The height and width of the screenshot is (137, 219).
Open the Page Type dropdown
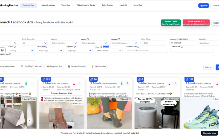point(79,50)
